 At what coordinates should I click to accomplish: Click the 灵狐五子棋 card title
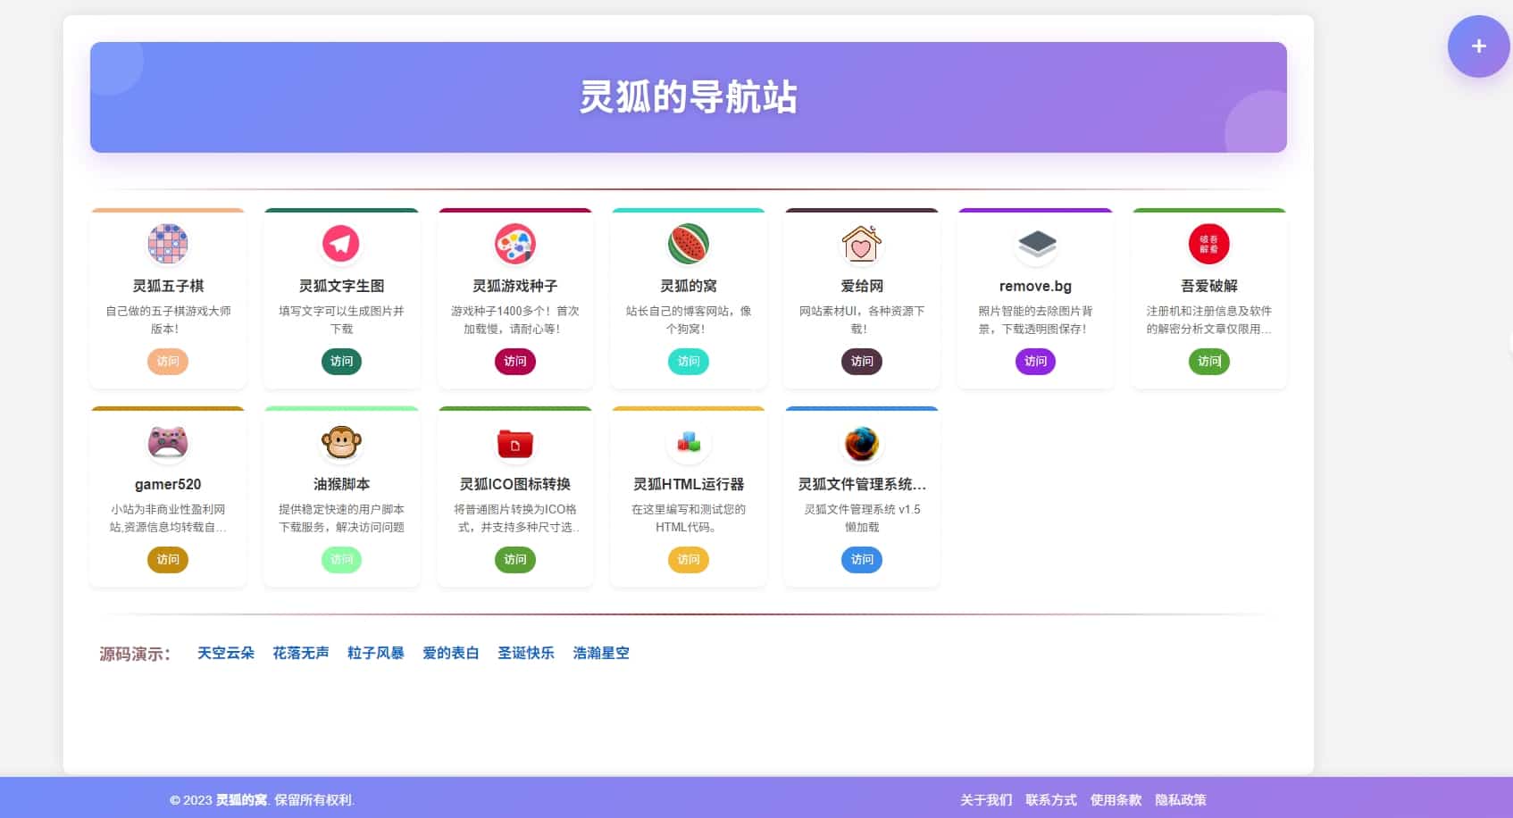pos(168,286)
